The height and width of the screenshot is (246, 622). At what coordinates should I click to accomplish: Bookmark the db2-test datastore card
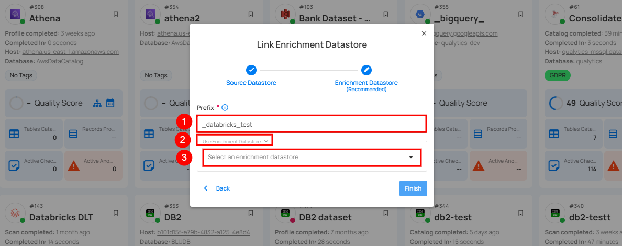click(x=521, y=213)
